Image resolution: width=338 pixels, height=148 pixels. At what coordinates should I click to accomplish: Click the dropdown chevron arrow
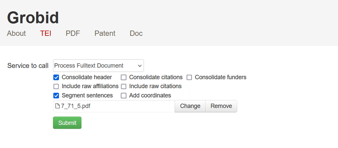(140, 66)
